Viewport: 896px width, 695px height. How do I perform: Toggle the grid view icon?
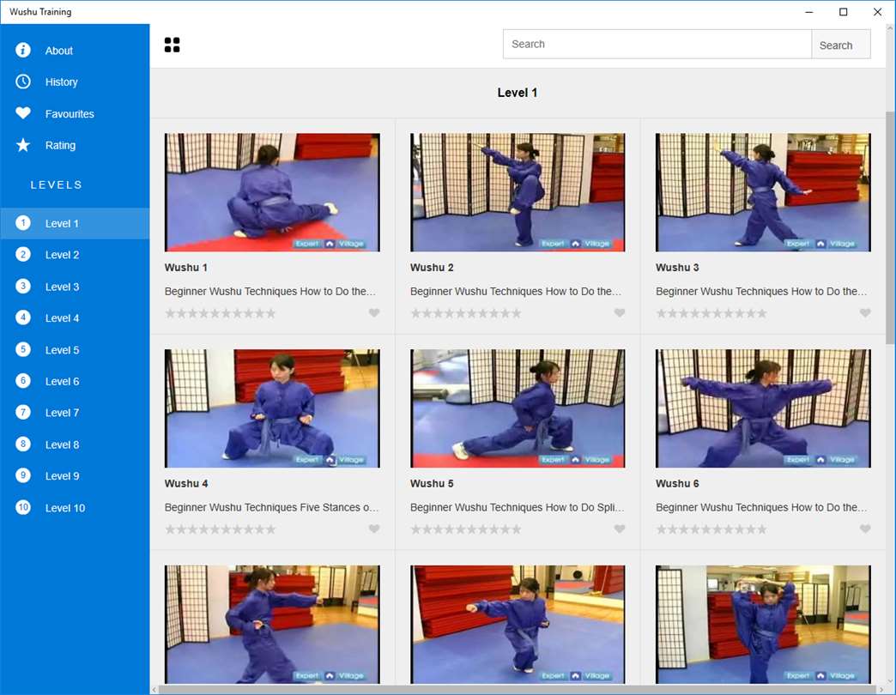pyautogui.click(x=172, y=45)
